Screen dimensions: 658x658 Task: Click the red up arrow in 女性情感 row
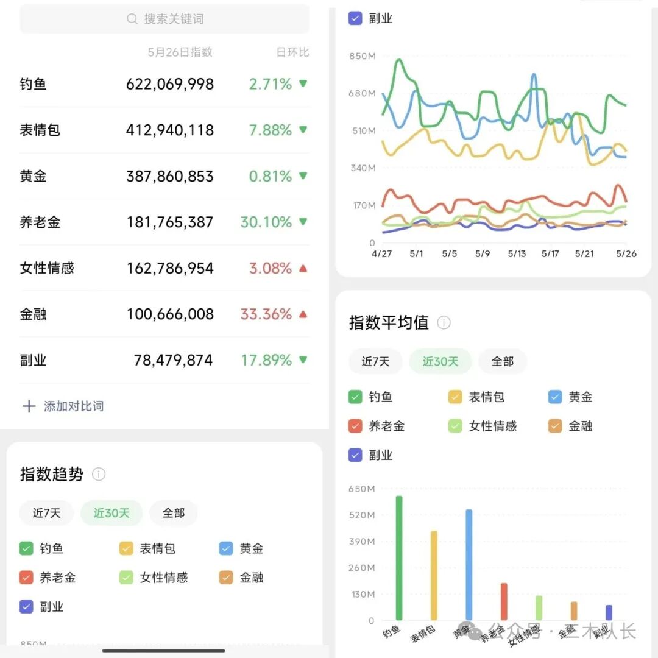(x=303, y=268)
